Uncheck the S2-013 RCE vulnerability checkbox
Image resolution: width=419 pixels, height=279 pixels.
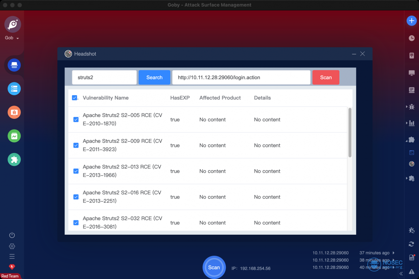pyautogui.click(x=76, y=171)
